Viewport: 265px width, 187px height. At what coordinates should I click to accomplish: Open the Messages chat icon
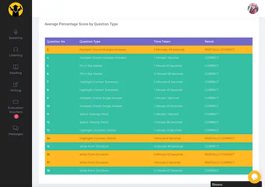(x=16, y=128)
